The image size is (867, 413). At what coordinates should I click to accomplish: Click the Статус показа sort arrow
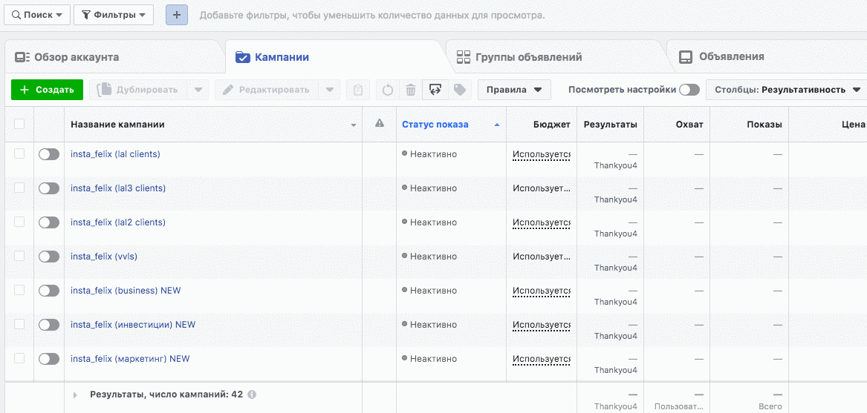point(496,125)
